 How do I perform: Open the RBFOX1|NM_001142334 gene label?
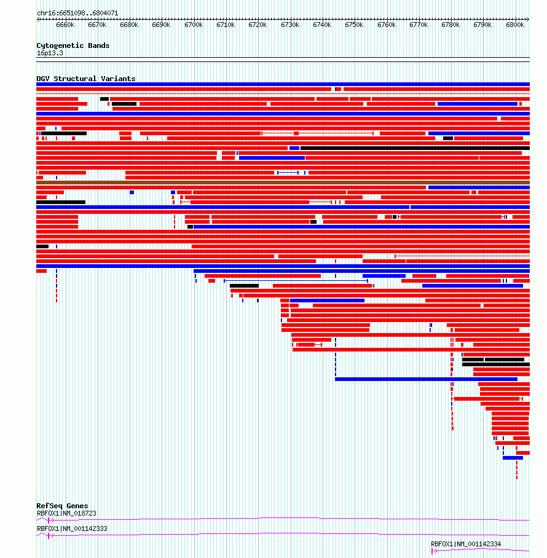(466, 544)
